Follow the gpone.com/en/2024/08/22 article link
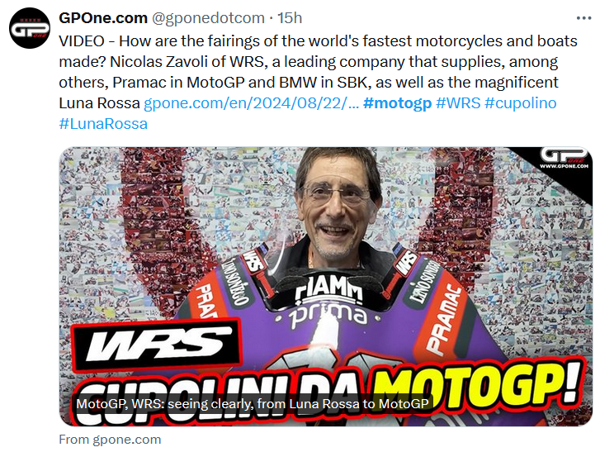This screenshot has width=600, height=452. click(251, 103)
